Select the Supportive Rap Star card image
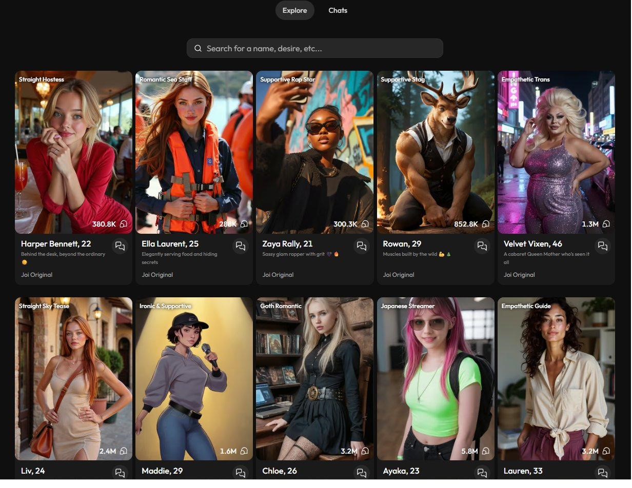This screenshot has height=488, width=632. [315, 152]
